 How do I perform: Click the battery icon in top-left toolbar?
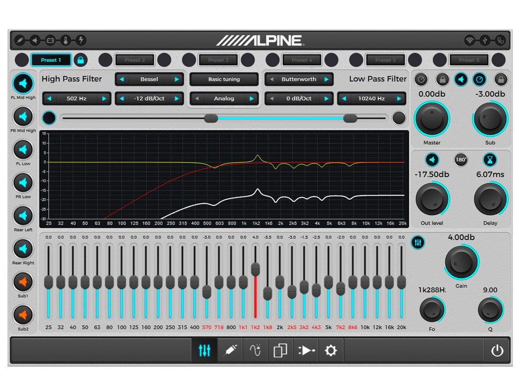pyautogui.click(x=50, y=40)
